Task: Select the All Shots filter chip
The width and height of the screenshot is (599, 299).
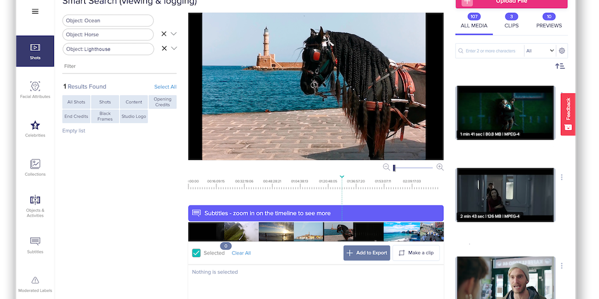Action: click(77, 102)
